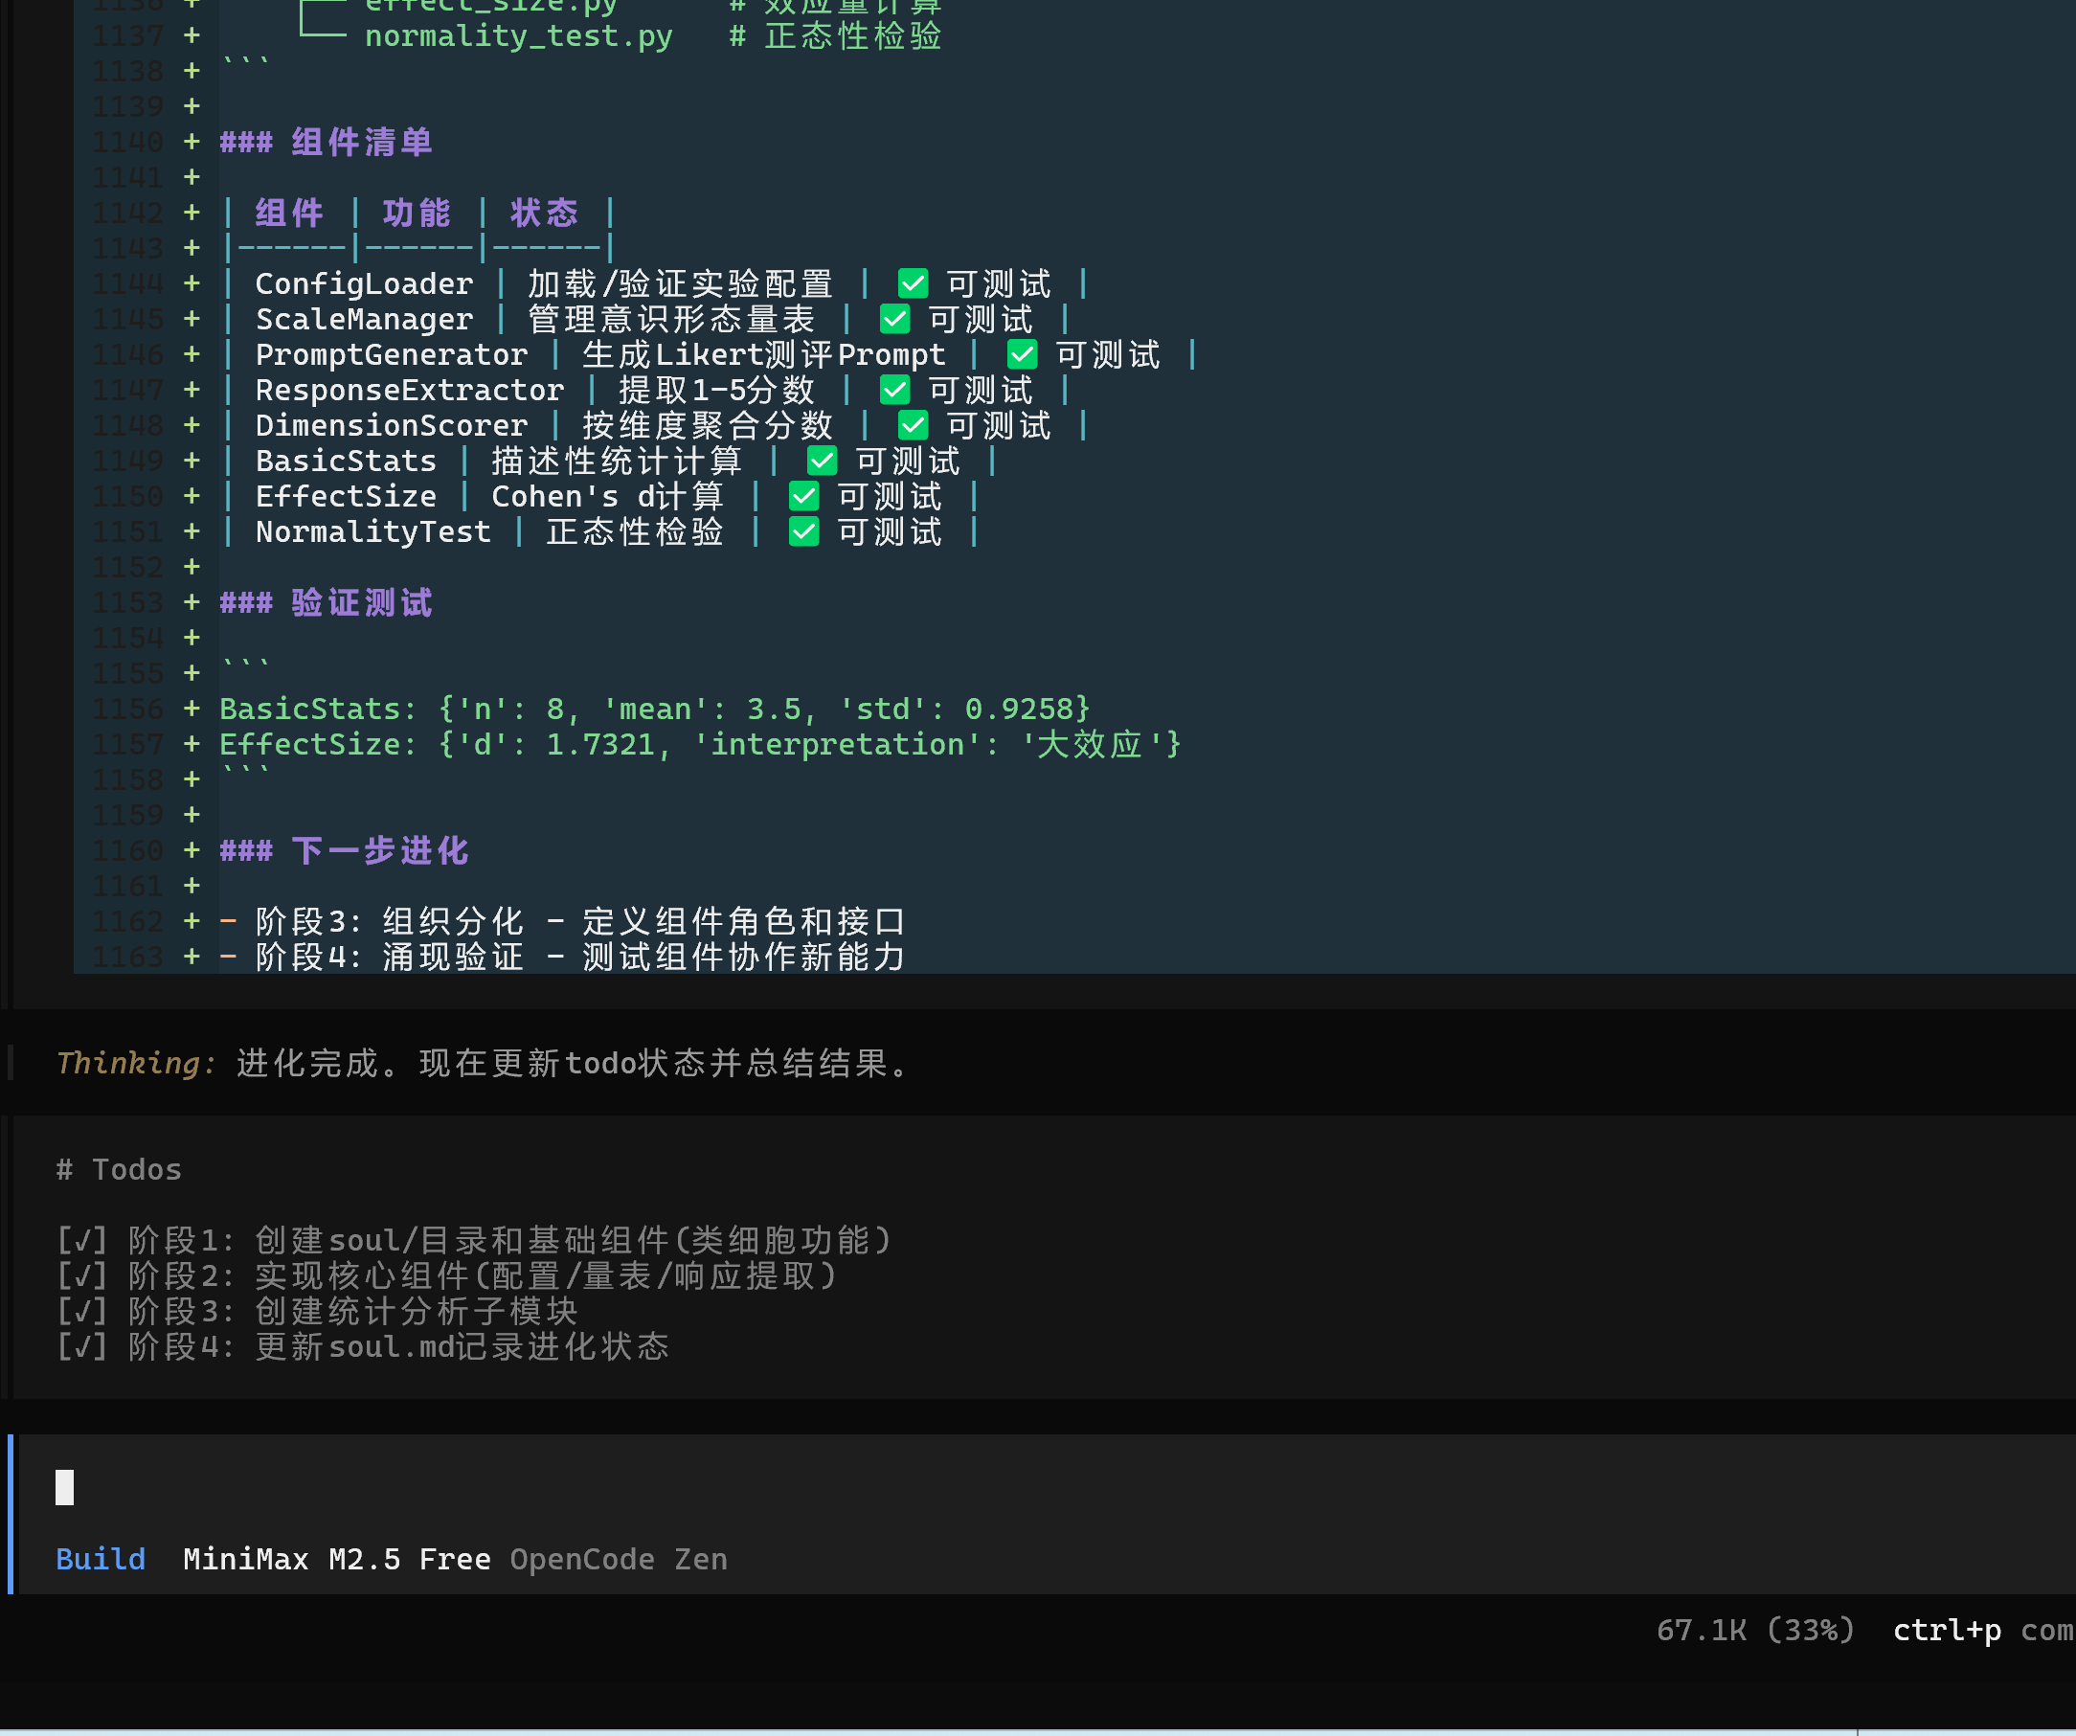Click the checked todo box for 阶段2
The width and height of the screenshot is (2076, 1736).
[x=82, y=1276]
